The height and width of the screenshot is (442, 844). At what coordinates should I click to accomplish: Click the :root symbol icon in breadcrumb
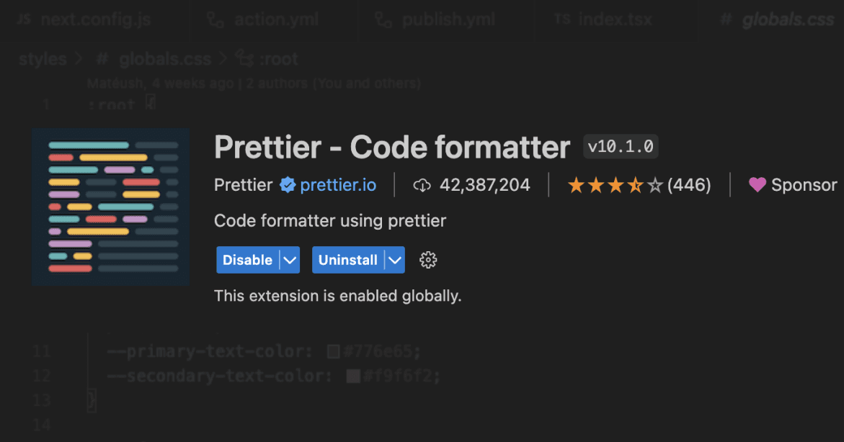click(x=245, y=59)
